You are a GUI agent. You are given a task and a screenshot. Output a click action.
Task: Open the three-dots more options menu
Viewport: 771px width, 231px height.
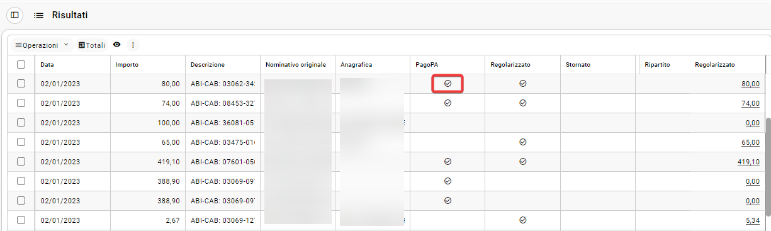click(133, 45)
